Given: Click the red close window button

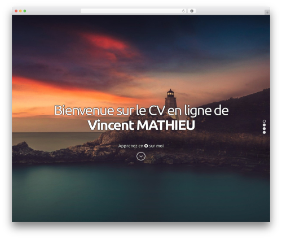Looking at the screenshot, I should coord(16,11).
